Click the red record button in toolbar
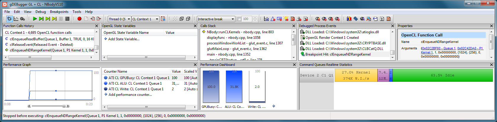This screenshot has width=497, height=122. (79, 19)
